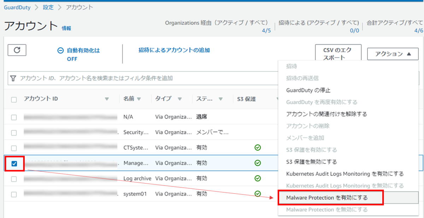The height and width of the screenshot is (218, 424).
Task: Check the box for the N/A account row
Action: tap(14, 117)
